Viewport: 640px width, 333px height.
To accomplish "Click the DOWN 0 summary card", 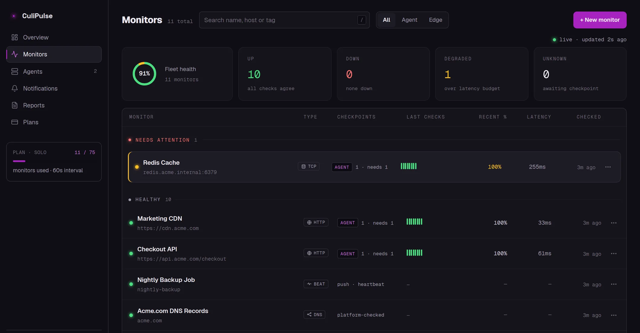I will pyautogui.click(x=383, y=74).
